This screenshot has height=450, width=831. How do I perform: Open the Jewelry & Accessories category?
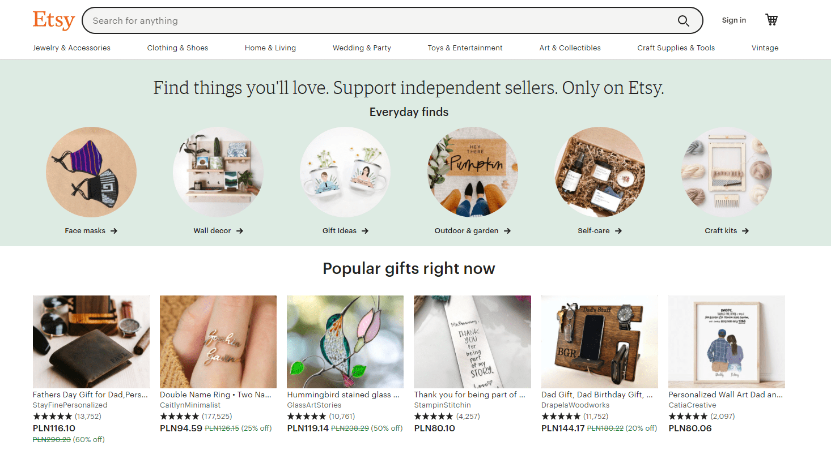pos(71,48)
